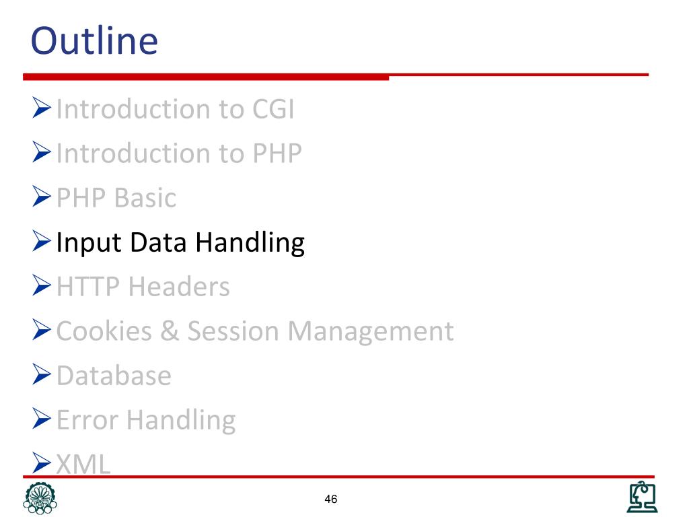This screenshot has width=689, height=517.
Task: Select the Introduction to PHP text
Action: (179, 153)
